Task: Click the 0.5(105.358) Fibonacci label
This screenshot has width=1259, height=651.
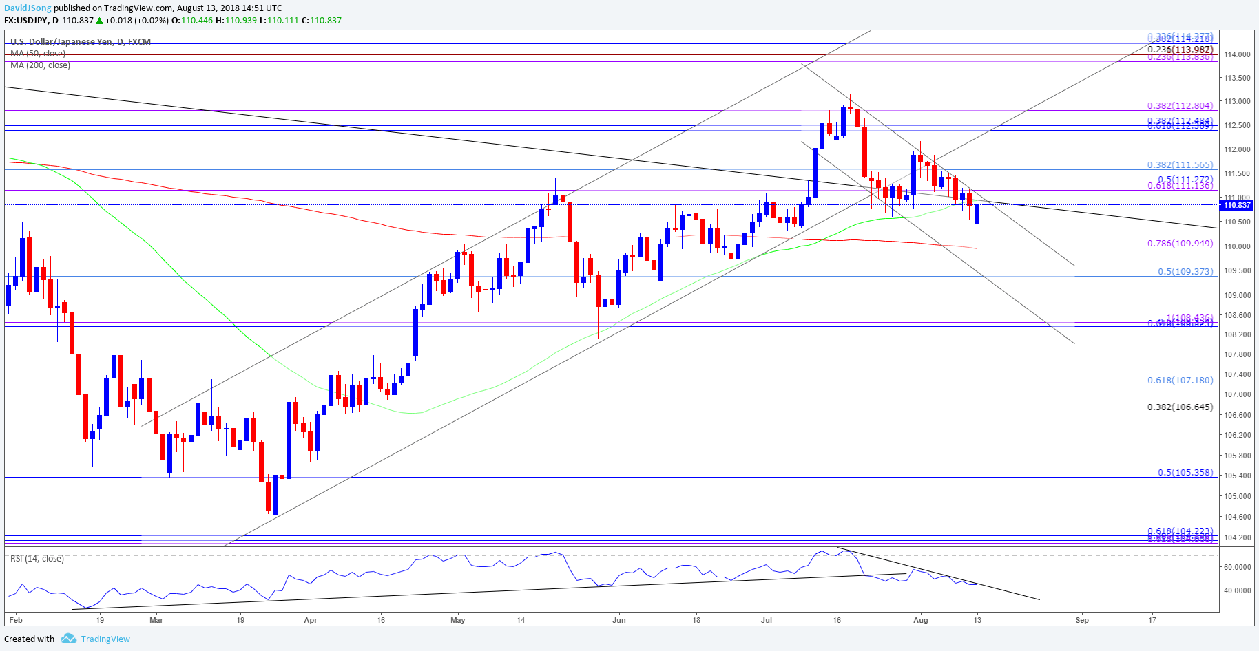Action: 1185,472
